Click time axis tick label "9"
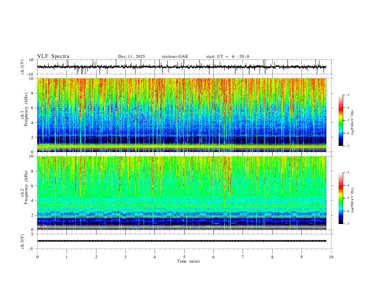The width and height of the screenshot is (373, 288). [301, 257]
